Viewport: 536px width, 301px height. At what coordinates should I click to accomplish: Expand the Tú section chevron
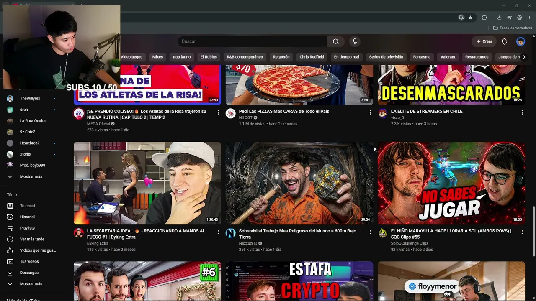point(16,195)
